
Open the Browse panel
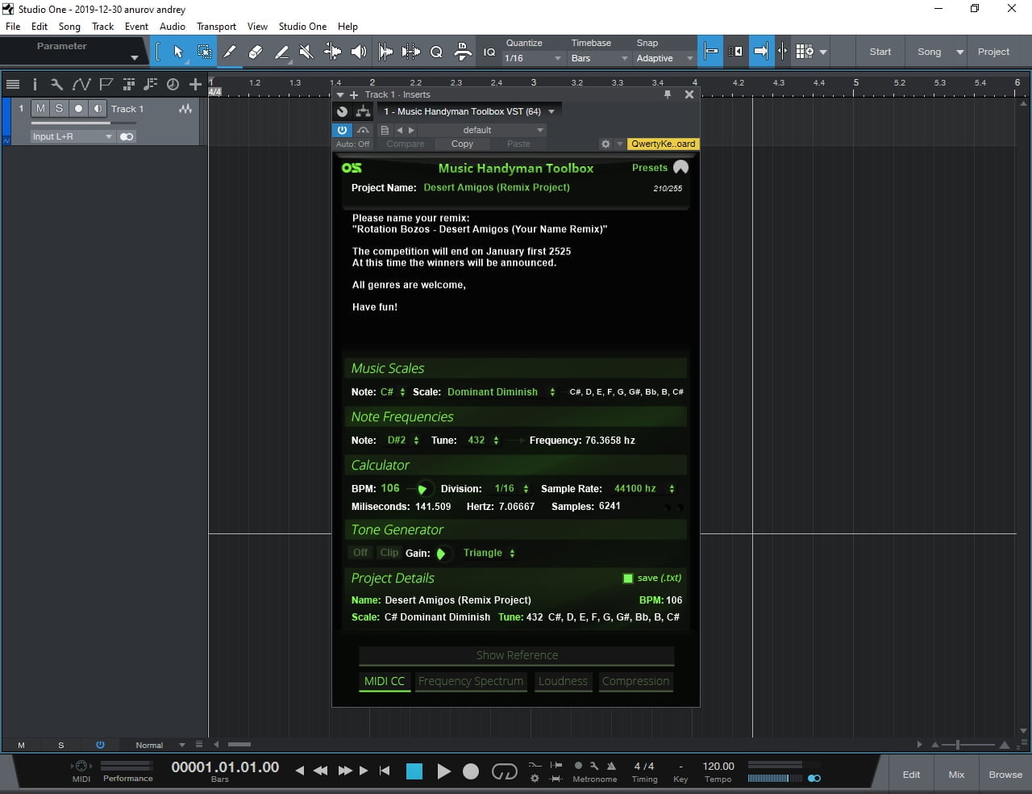(1005, 775)
